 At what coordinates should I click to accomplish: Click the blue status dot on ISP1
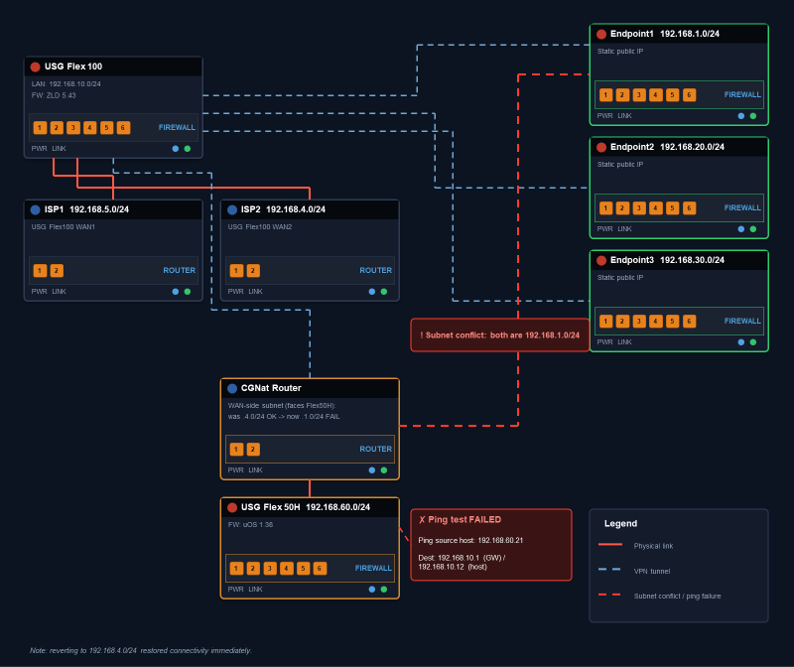(x=35, y=209)
